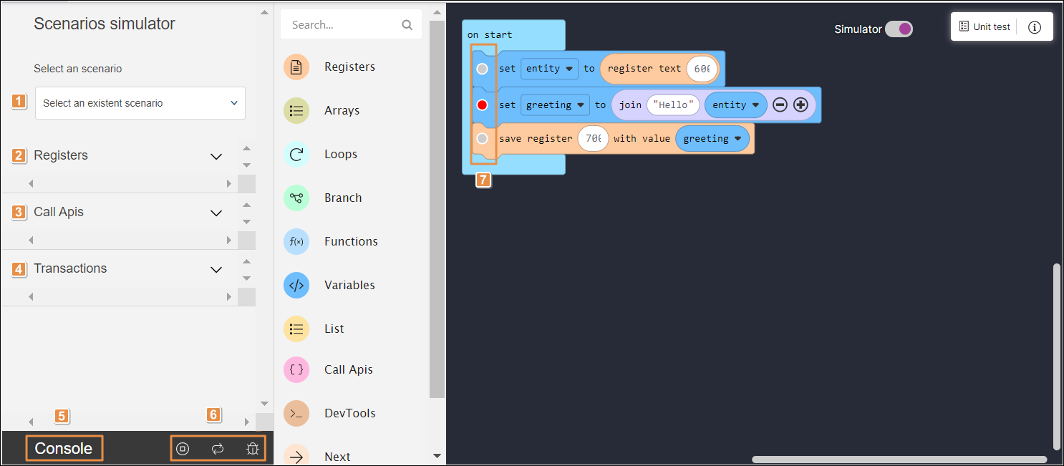Click the on start block

tap(490, 34)
